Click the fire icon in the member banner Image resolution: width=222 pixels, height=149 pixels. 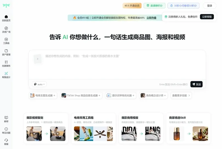click(x=75, y=18)
